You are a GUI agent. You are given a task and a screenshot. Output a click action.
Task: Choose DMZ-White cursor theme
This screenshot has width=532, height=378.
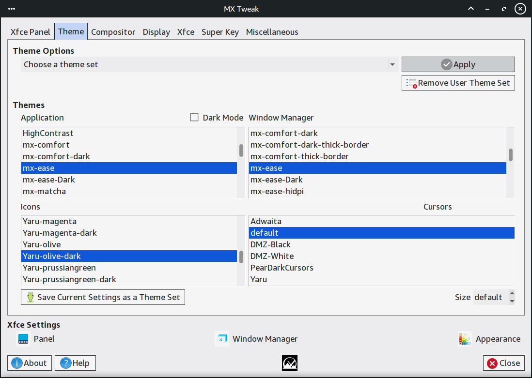(272, 256)
